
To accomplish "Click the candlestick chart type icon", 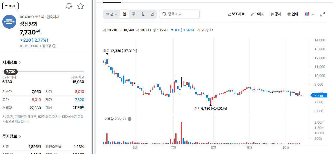I will coord(307,14).
